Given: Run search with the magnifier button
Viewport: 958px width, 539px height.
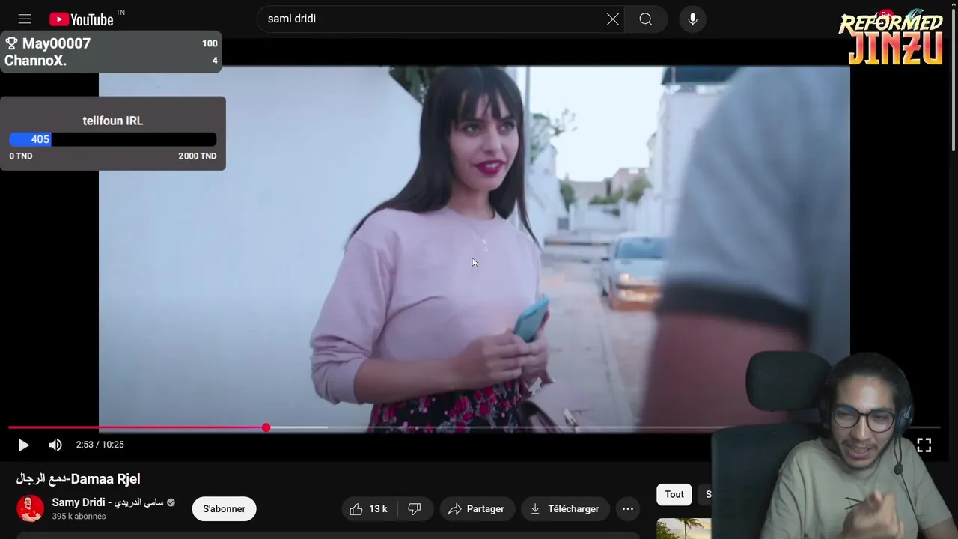Looking at the screenshot, I should [646, 19].
